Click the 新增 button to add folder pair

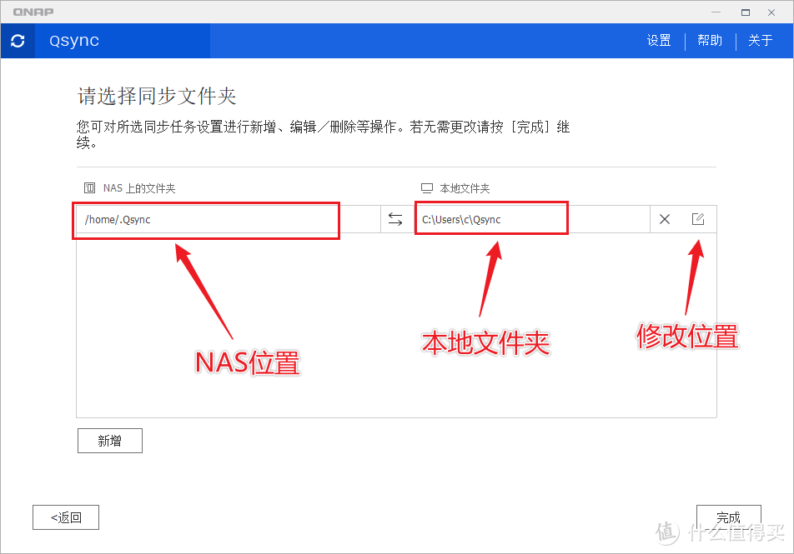(x=109, y=440)
